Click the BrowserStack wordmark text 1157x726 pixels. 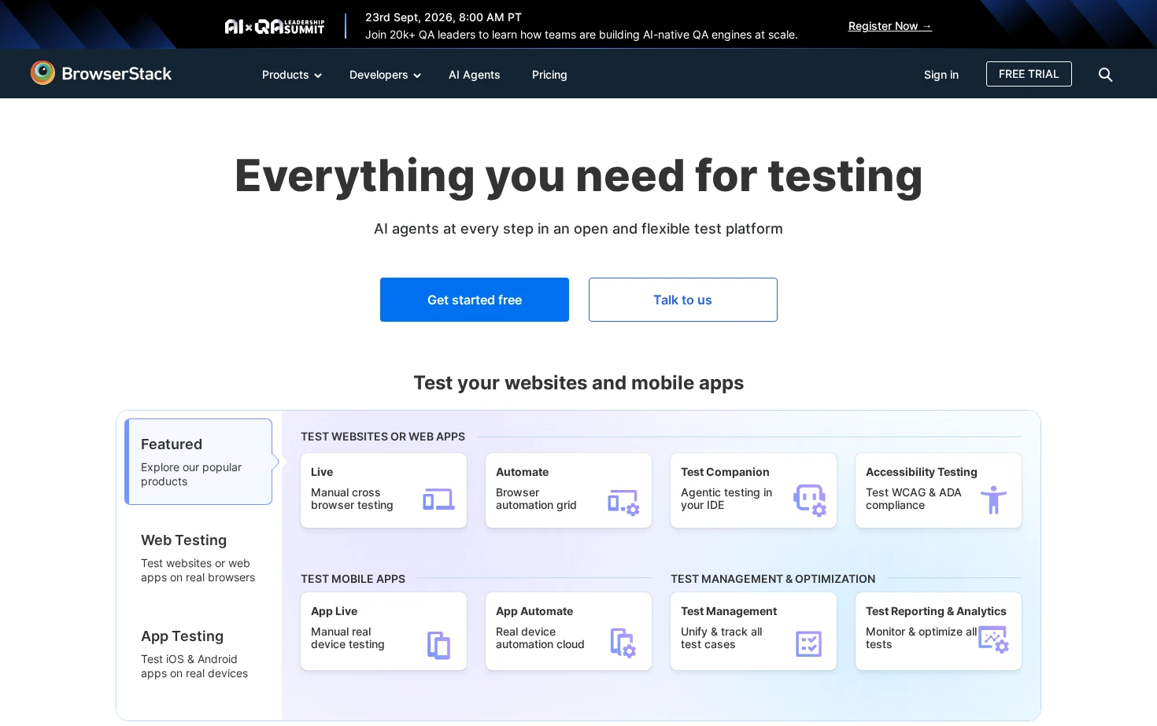pyautogui.click(x=116, y=74)
